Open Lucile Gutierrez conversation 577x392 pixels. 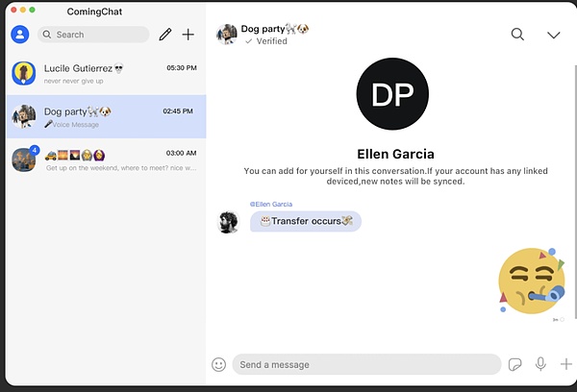tap(104, 74)
